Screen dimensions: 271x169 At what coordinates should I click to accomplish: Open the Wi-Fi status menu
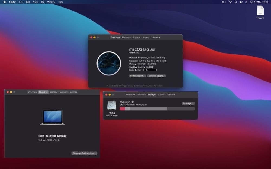tap(230, 2)
